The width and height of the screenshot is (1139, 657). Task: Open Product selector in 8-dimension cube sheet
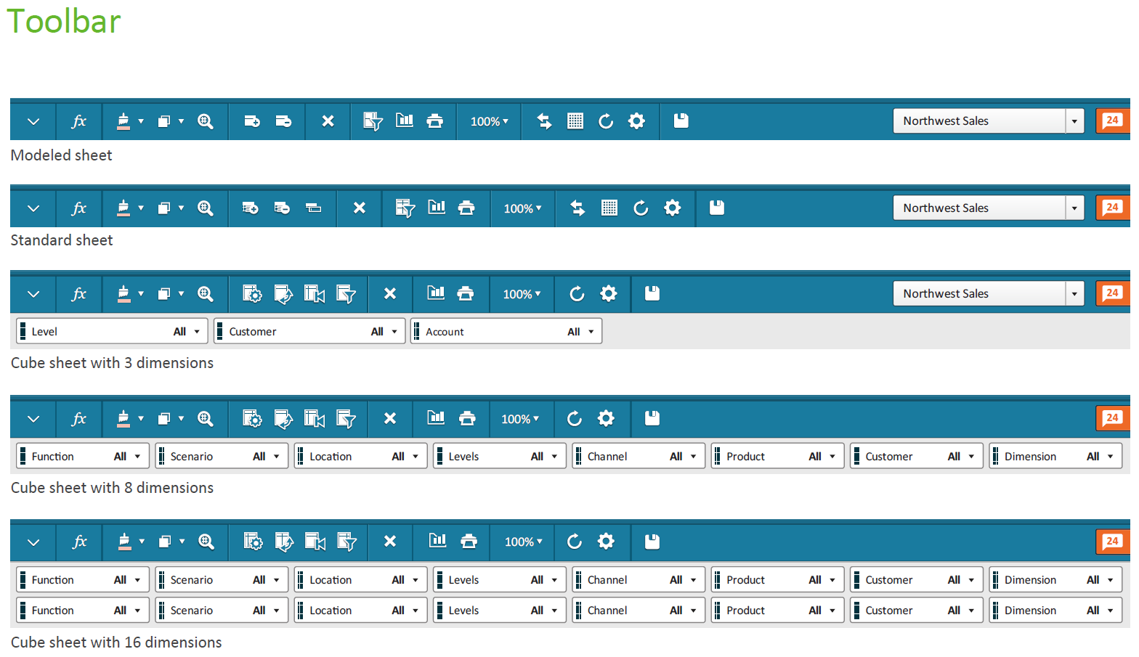[778, 457]
